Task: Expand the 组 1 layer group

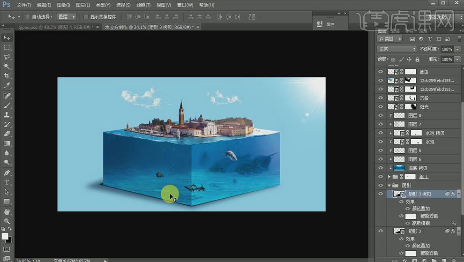Action: point(389,177)
